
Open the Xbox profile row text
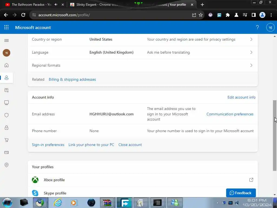pyautogui.click(x=54, y=180)
